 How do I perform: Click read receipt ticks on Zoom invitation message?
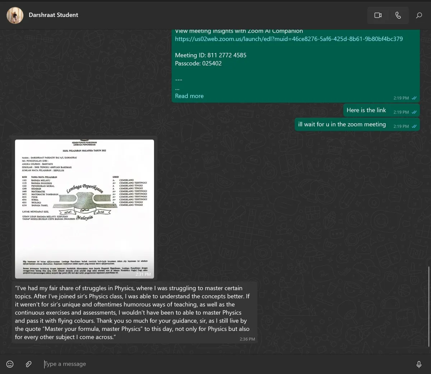(414, 98)
